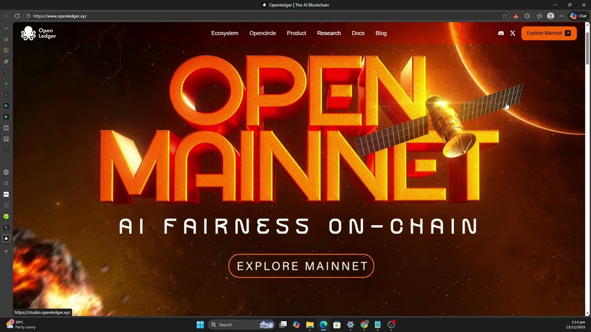The image size is (591, 332).
Task: View site information lock icon in address bar
Action: coord(28,16)
